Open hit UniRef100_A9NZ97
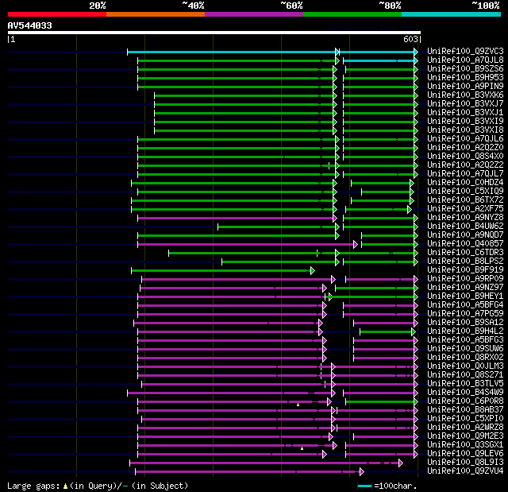The width and height of the screenshot is (508, 492). click(x=465, y=288)
